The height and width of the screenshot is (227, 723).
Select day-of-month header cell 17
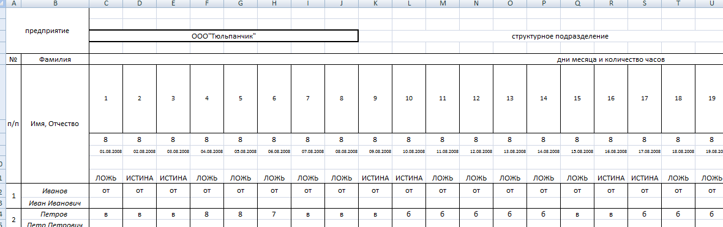pyautogui.click(x=644, y=99)
